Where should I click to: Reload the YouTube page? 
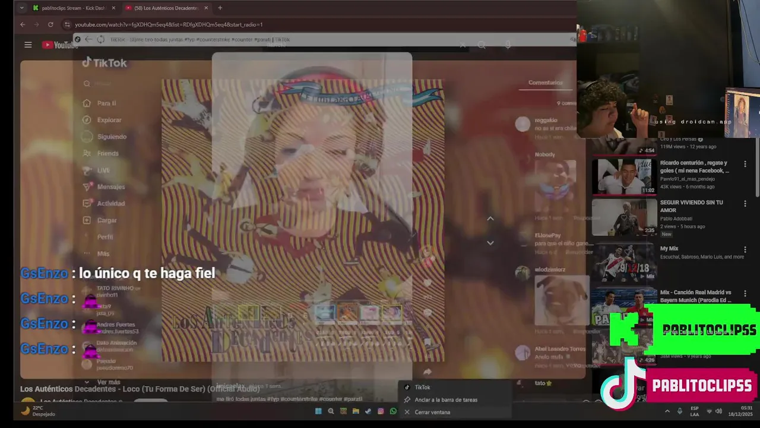pos(50,24)
